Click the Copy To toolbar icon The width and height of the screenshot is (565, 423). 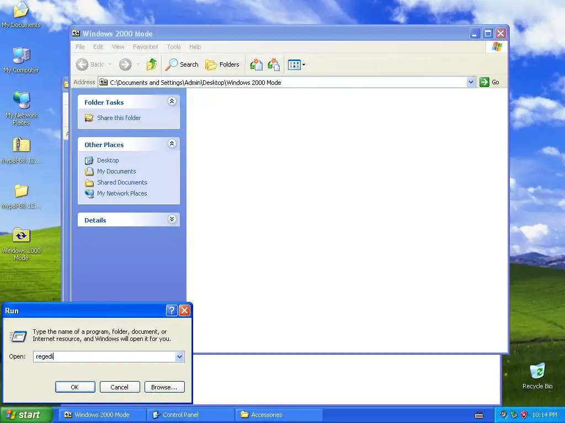click(274, 65)
